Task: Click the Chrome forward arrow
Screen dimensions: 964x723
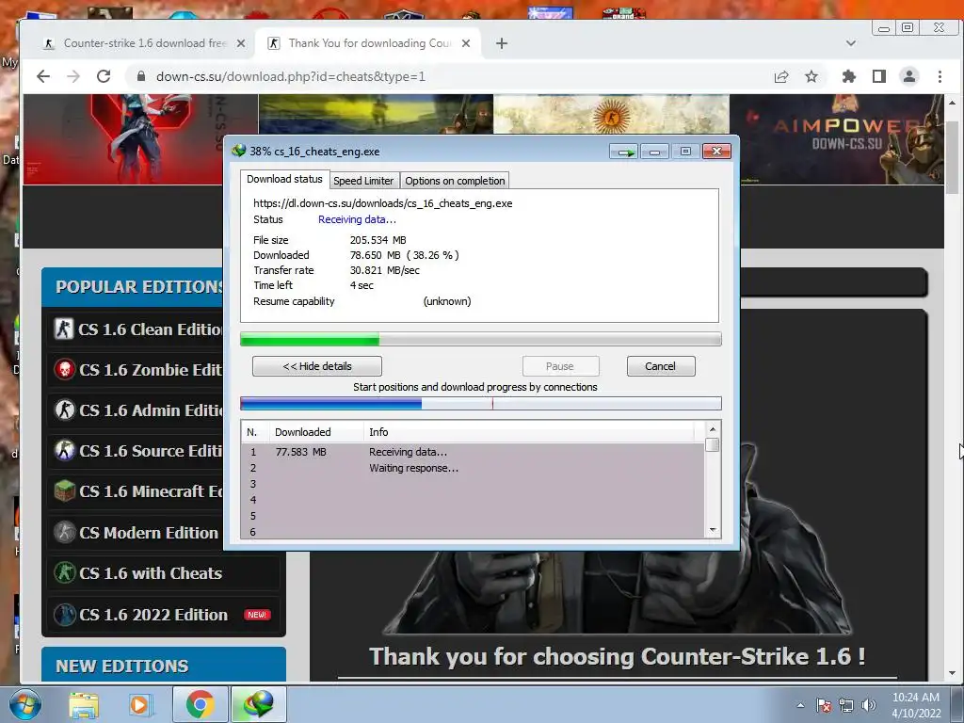Action: click(x=73, y=76)
